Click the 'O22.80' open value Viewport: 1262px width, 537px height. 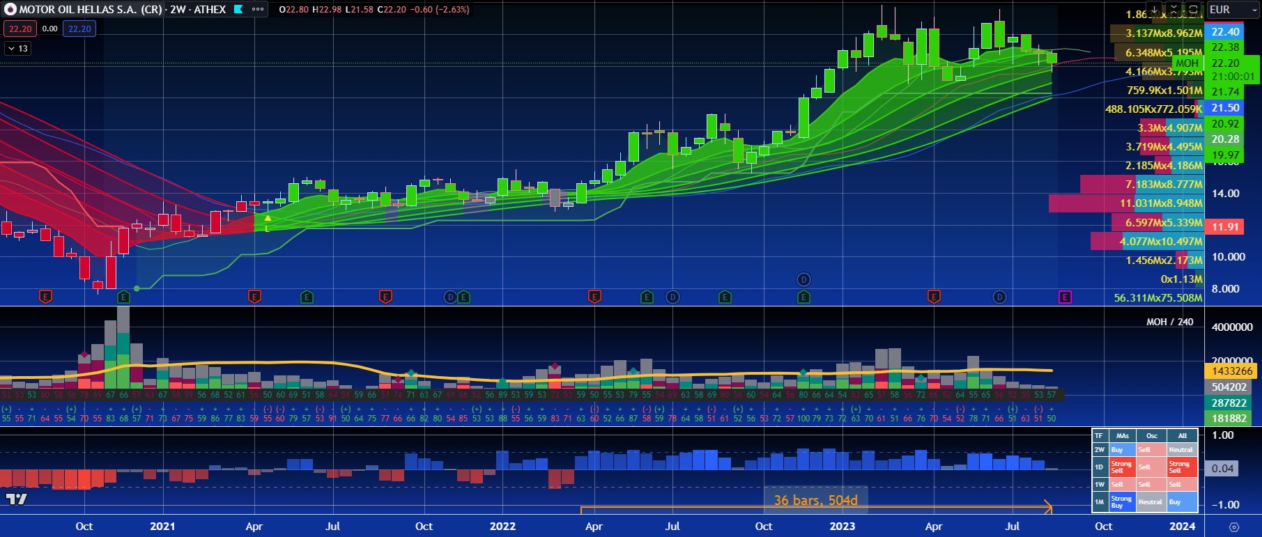coord(294,10)
